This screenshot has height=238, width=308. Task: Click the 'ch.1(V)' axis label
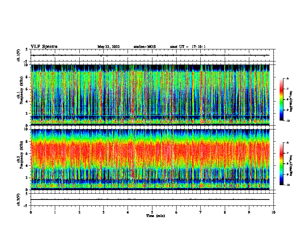point(19,55)
